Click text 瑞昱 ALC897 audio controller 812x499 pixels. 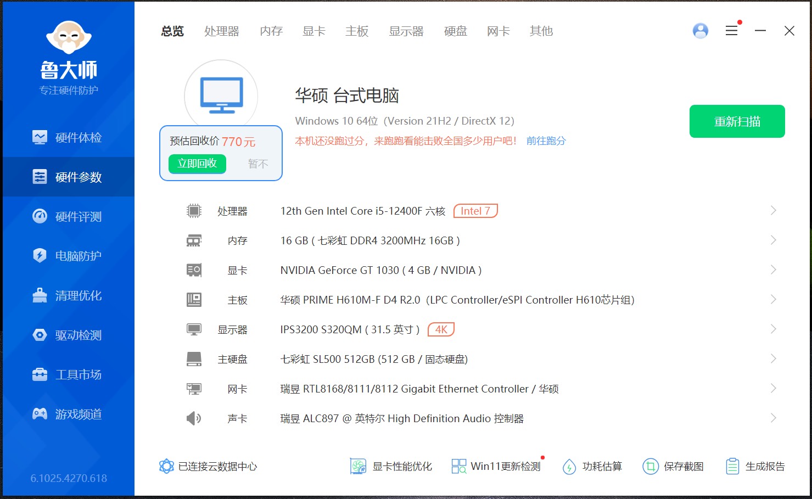pyautogui.click(x=402, y=419)
